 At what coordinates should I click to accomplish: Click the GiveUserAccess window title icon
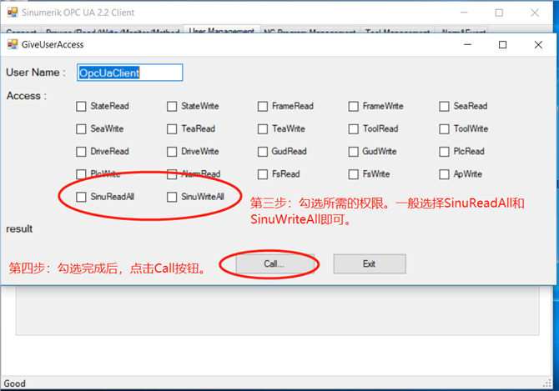point(13,44)
